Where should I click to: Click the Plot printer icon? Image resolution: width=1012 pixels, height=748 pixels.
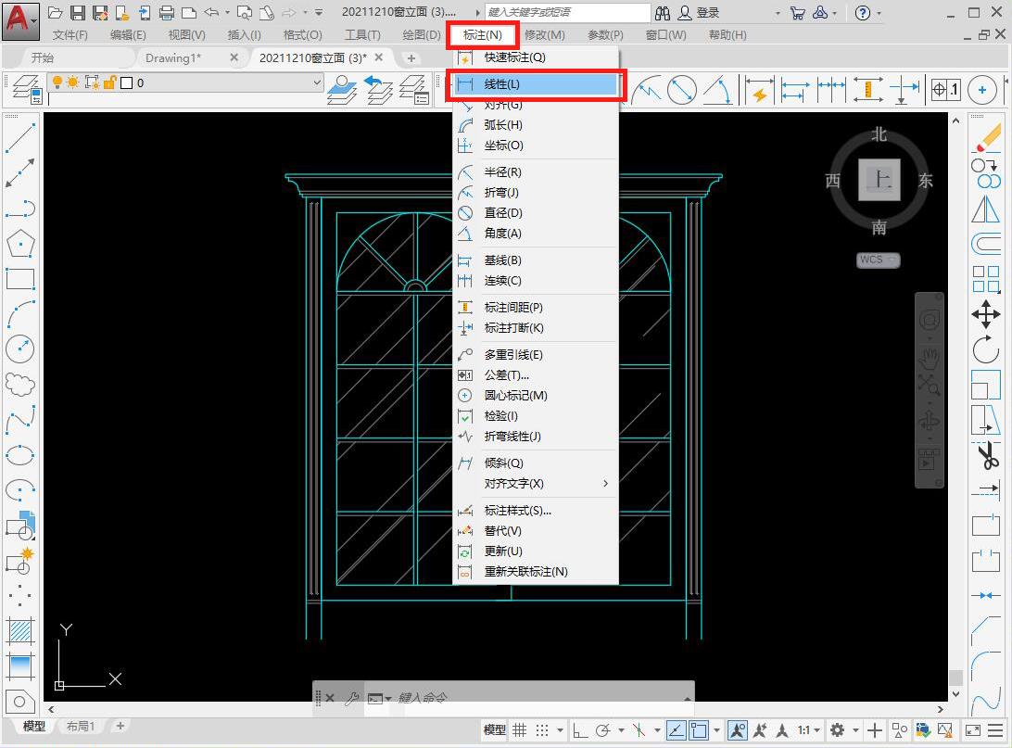(167, 12)
